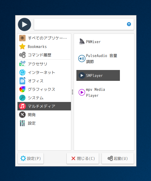Click the 設定(P) preferences button
The width and height of the screenshot is (151, 181).
[31, 158]
